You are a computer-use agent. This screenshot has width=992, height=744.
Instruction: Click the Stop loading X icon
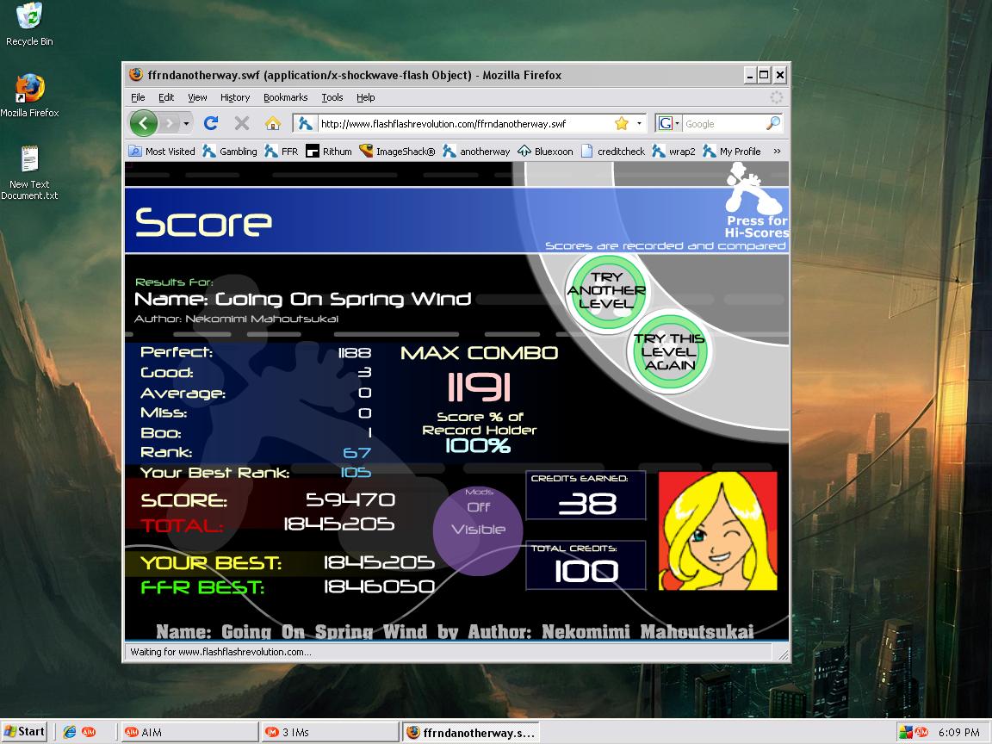242,123
